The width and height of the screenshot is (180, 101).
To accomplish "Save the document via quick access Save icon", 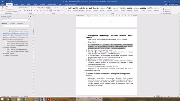I will (3, 1).
